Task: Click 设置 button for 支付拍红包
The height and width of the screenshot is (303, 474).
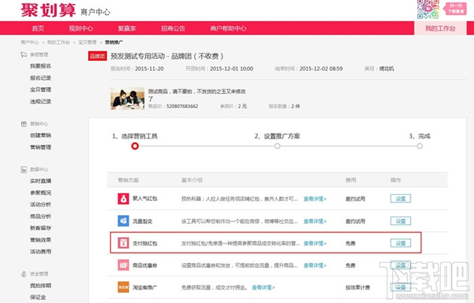Action: tap(401, 243)
